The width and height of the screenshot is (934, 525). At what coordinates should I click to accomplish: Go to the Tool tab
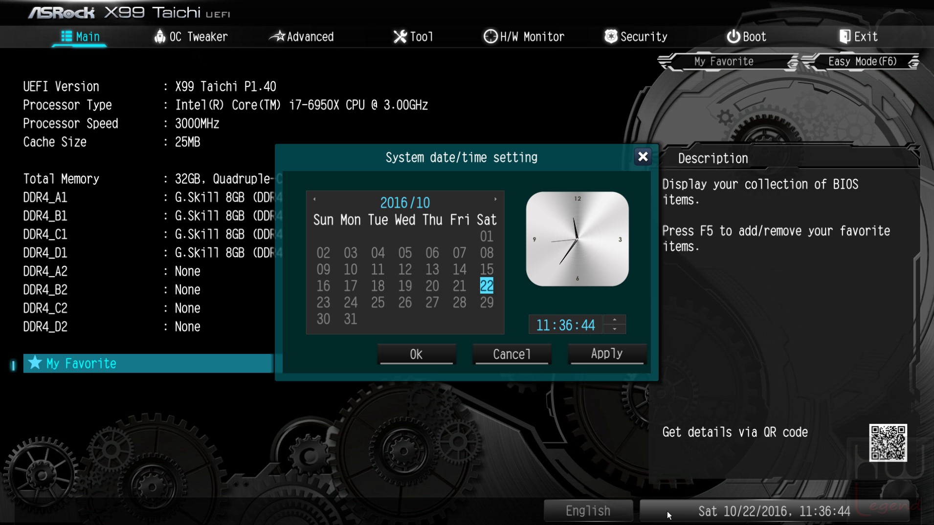pos(413,37)
